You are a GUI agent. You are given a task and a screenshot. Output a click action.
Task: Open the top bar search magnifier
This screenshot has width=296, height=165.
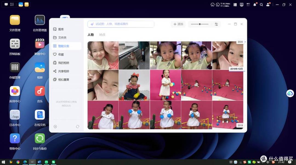[261, 5]
